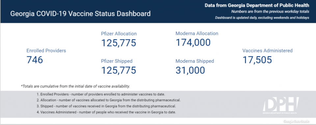This screenshot has width=316, height=125.
Task: Click the DPH logo
Action: coord(280,106)
